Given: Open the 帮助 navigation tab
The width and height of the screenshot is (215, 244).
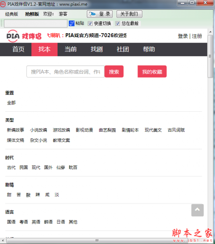Looking at the screenshot, I should click(x=149, y=49).
